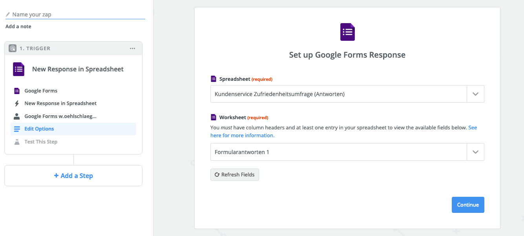The height and width of the screenshot is (236, 524).
Task: Click the spreadsheet icon beside the Spreadsheet label
Action: click(x=214, y=79)
